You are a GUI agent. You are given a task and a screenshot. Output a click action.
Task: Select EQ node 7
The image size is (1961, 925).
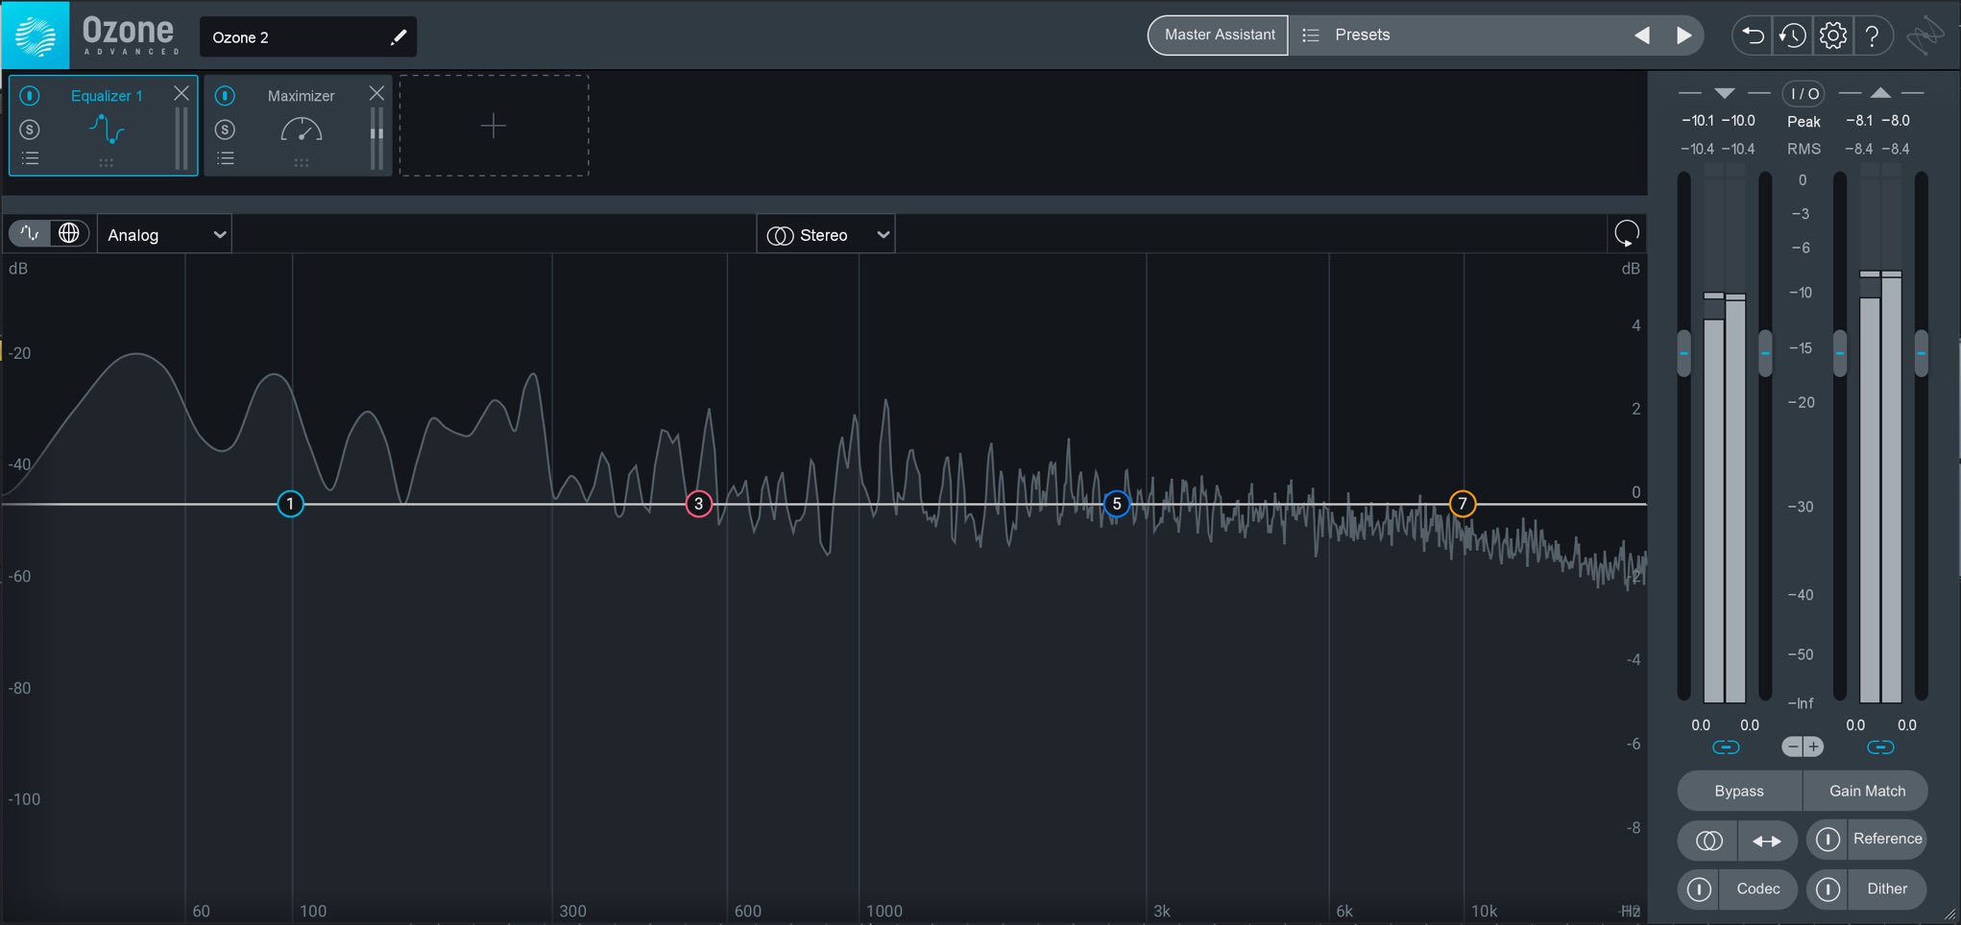point(1462,504)
